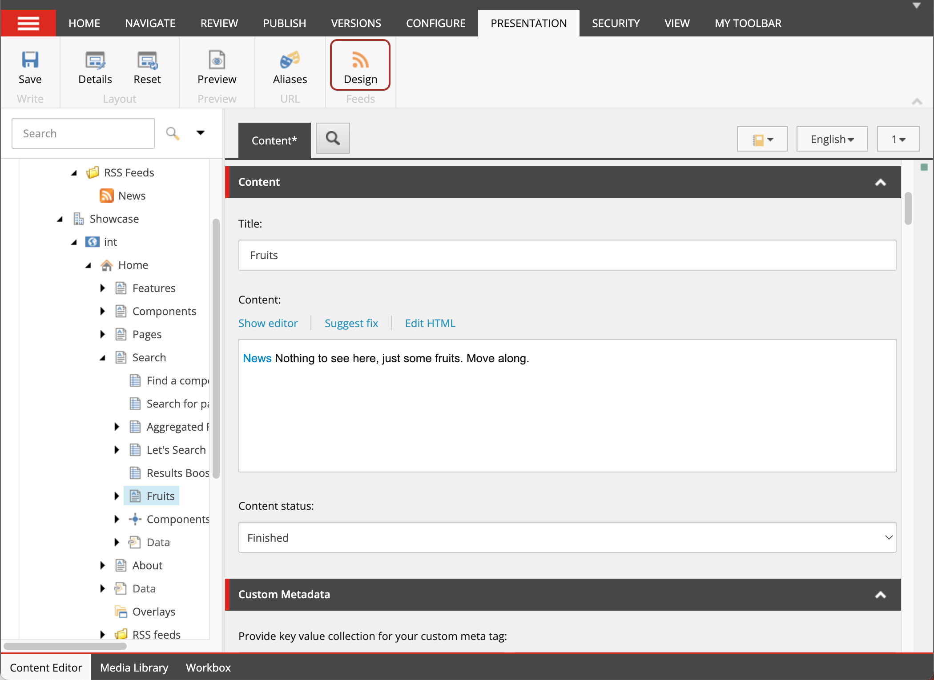Screen dimensions: 934x680
Task: Click the Home house icon
Action: [106, 265]
